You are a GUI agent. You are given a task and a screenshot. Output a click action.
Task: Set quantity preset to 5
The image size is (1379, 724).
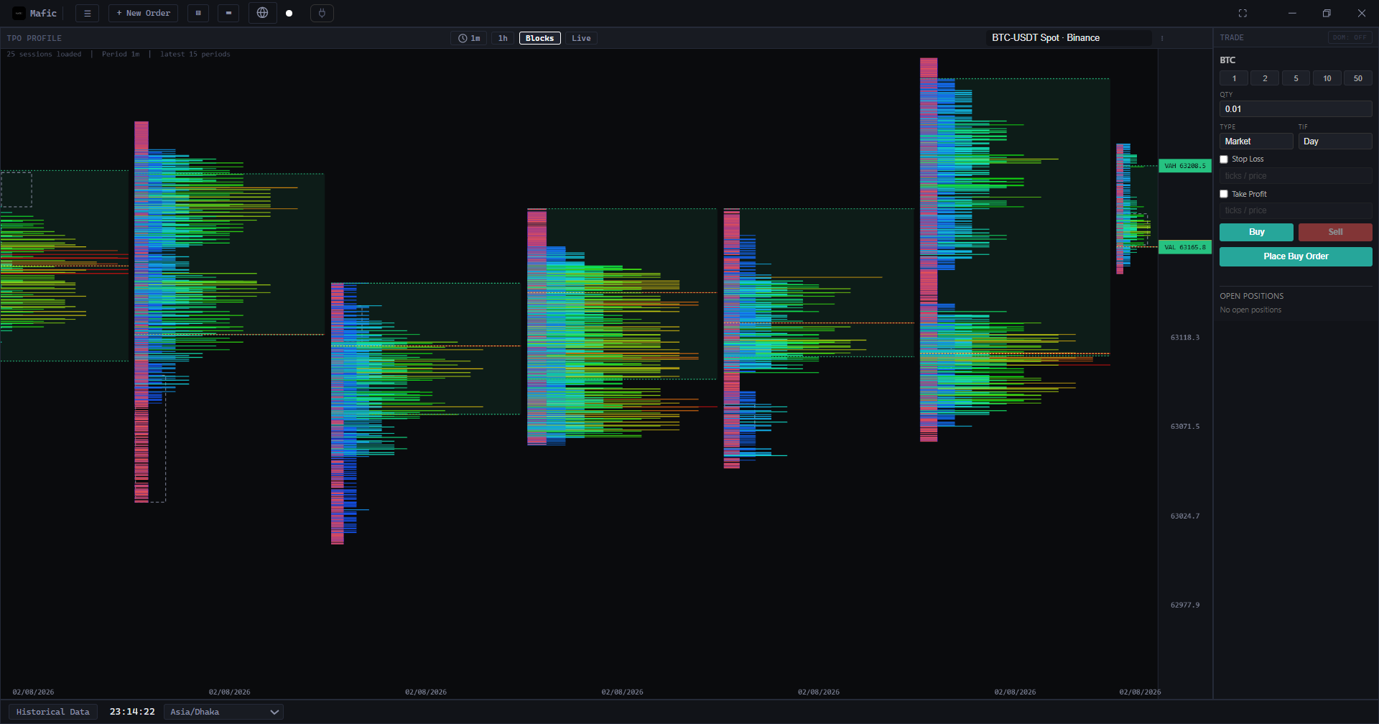pyautogui.click(x=1296, y=78)
